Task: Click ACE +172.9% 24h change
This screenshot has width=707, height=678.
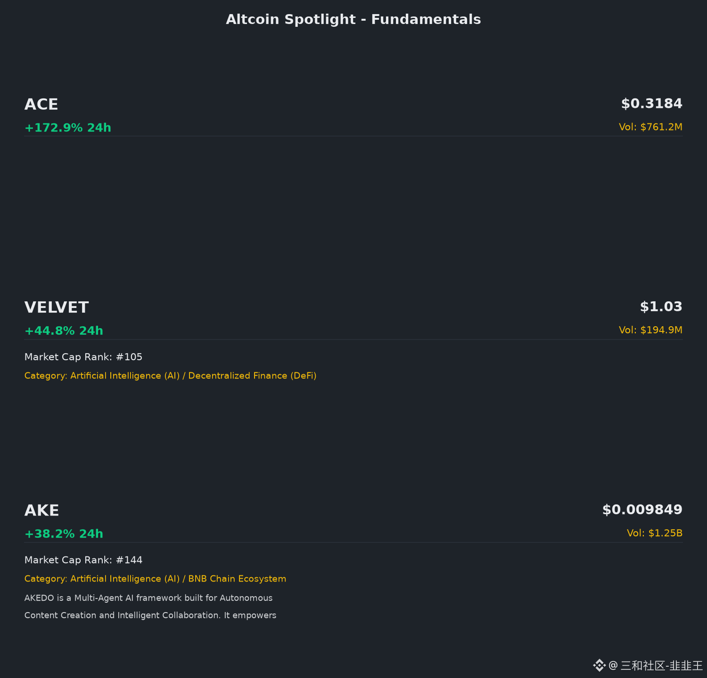Action: 68,128
